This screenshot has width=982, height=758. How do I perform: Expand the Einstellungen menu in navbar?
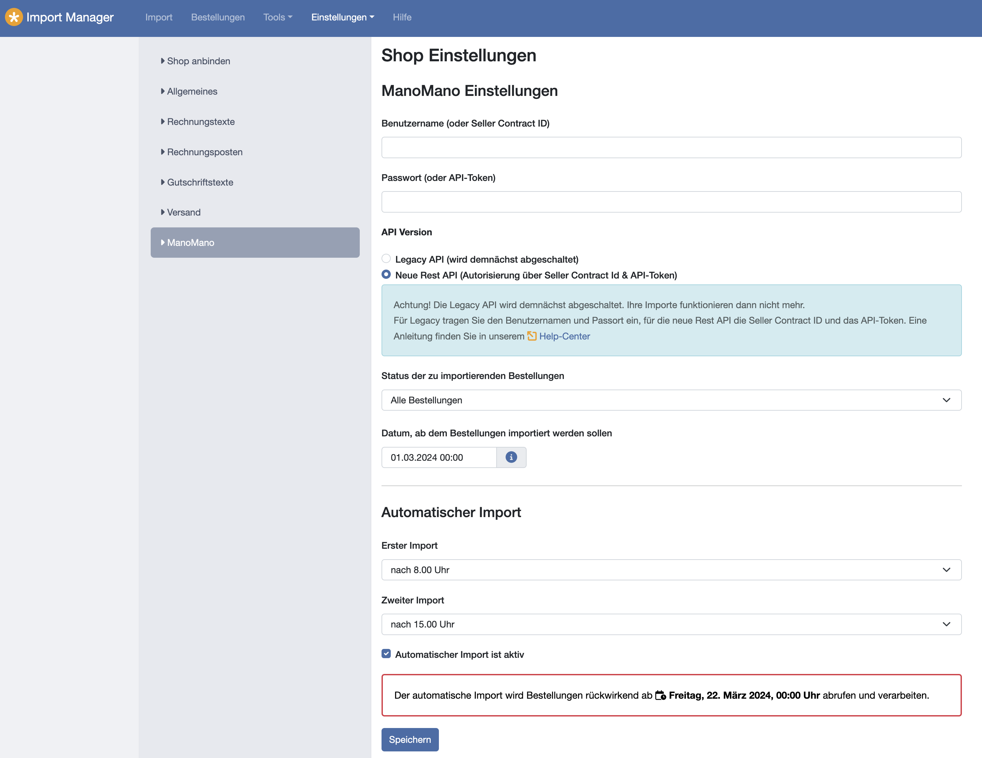click(x=343, y=17)
